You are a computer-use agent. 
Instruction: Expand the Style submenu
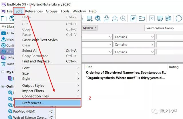48,79
